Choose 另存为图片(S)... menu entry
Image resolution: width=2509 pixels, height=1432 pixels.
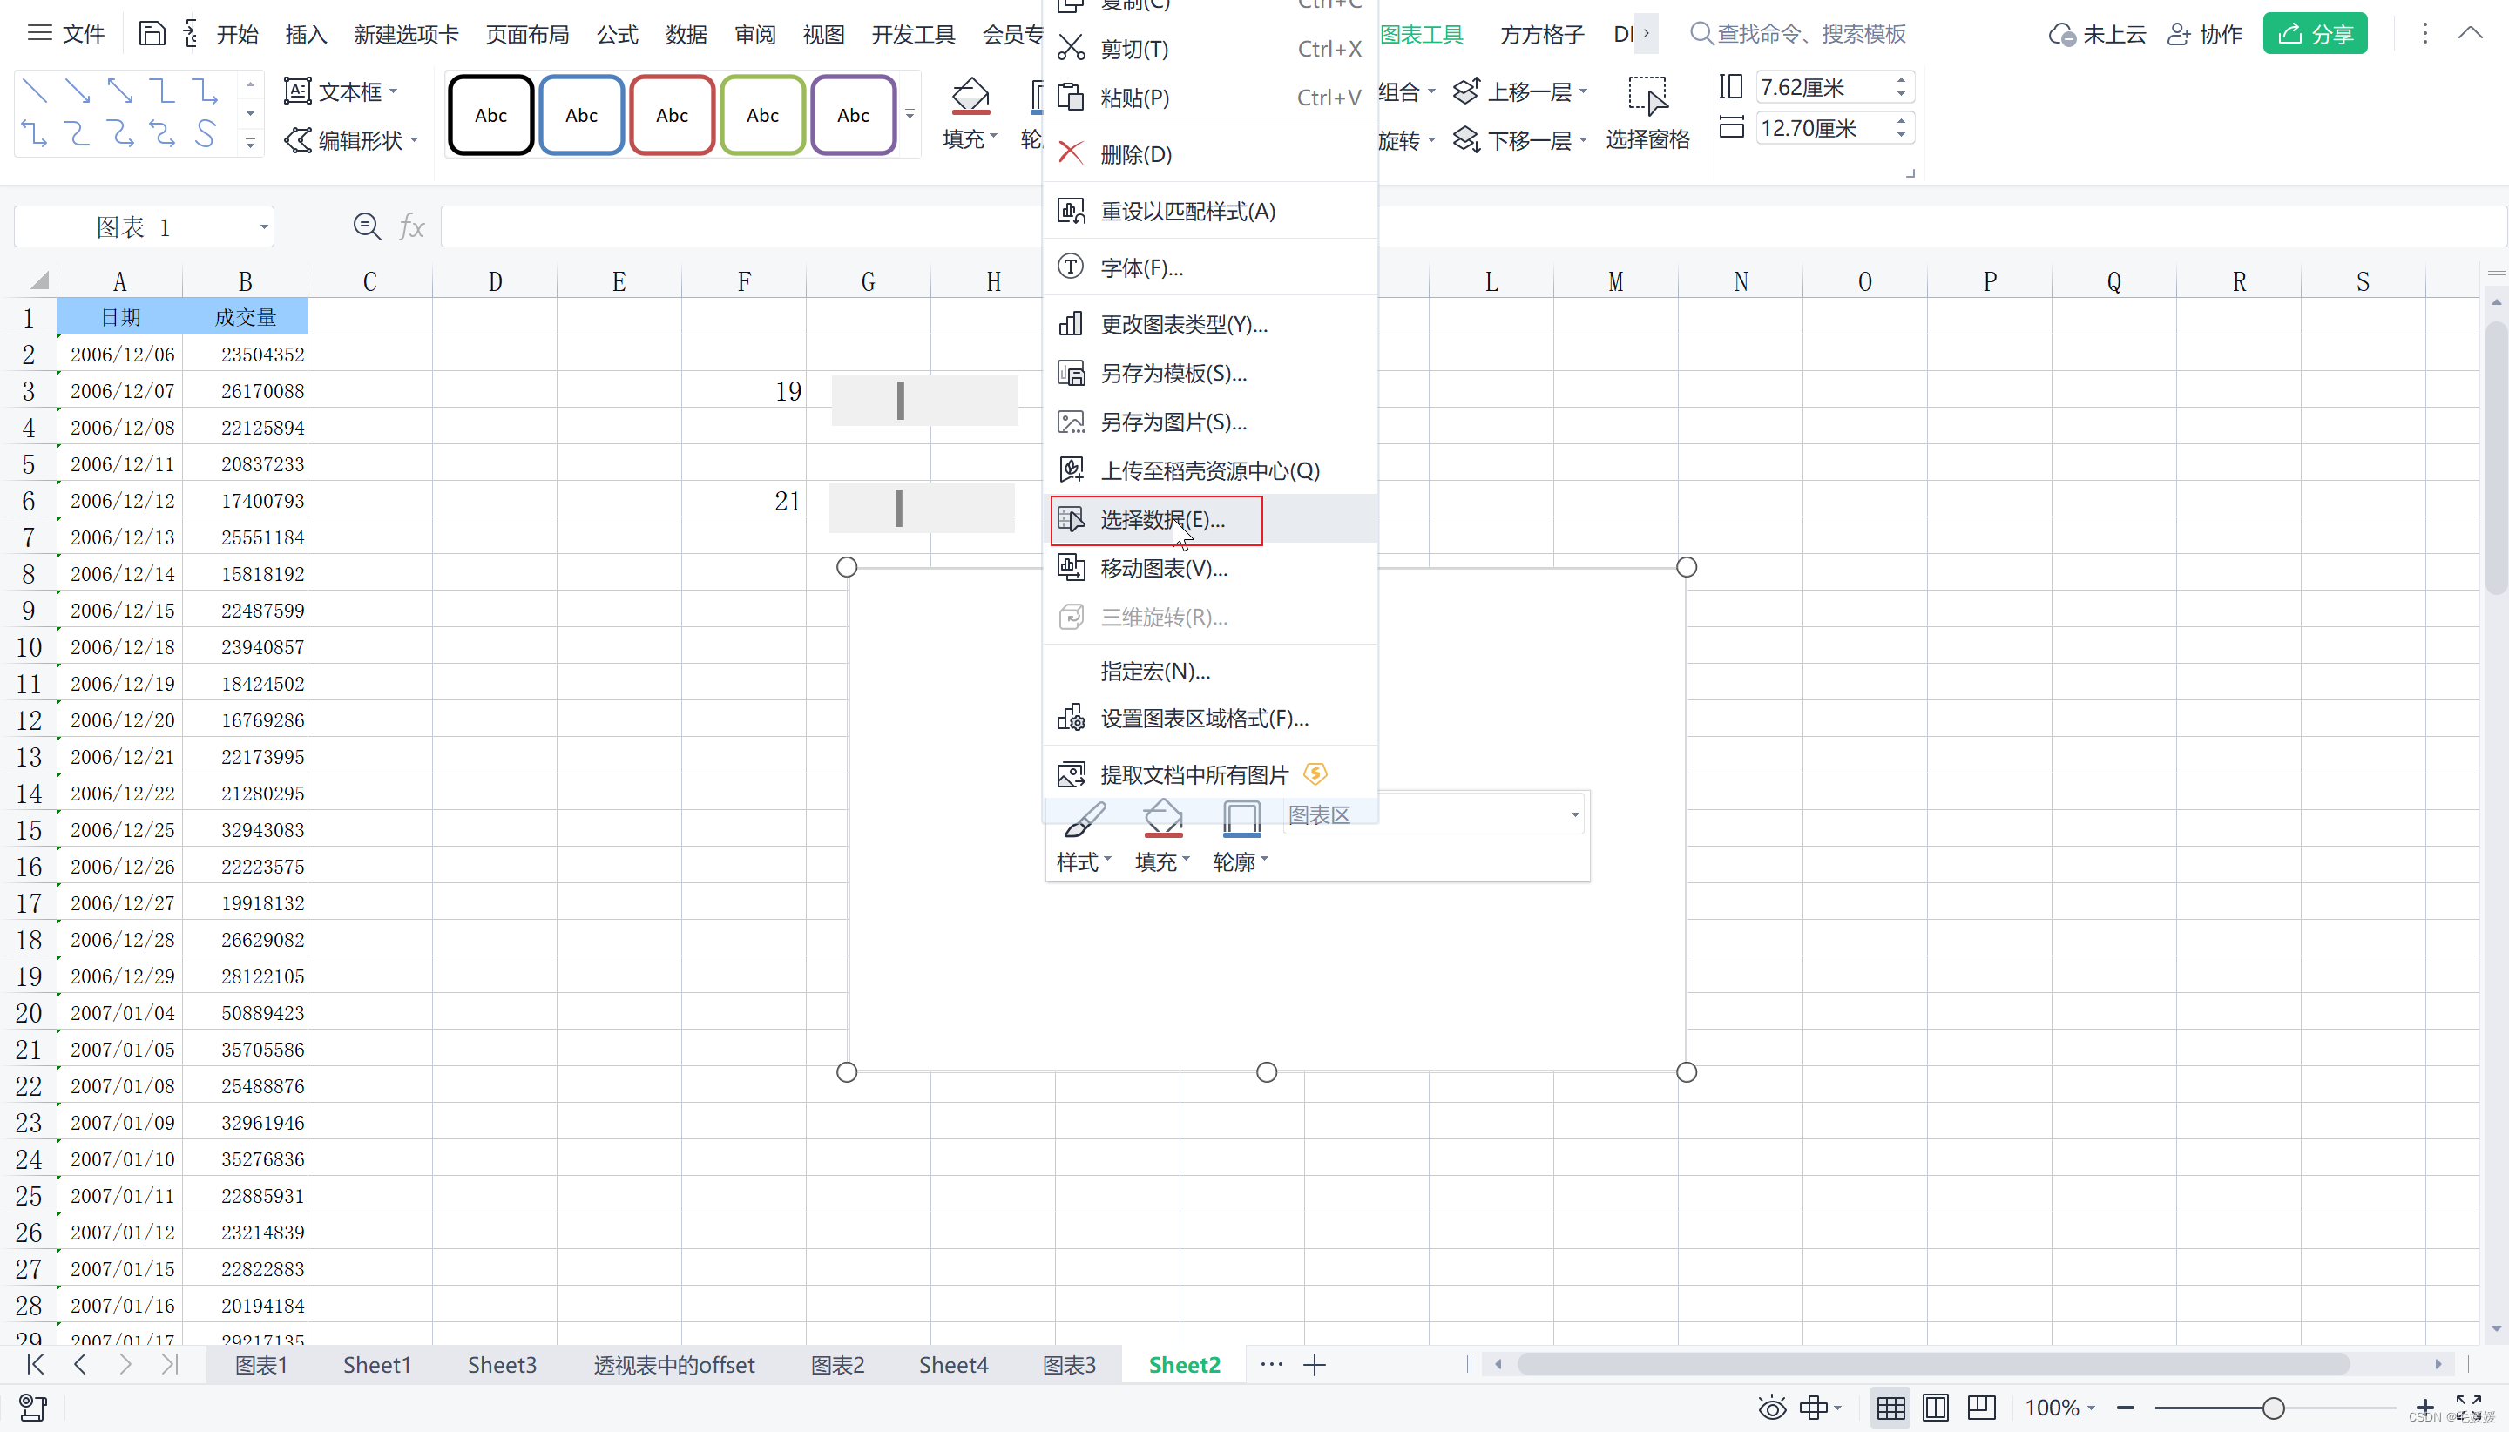(1210, 422)
